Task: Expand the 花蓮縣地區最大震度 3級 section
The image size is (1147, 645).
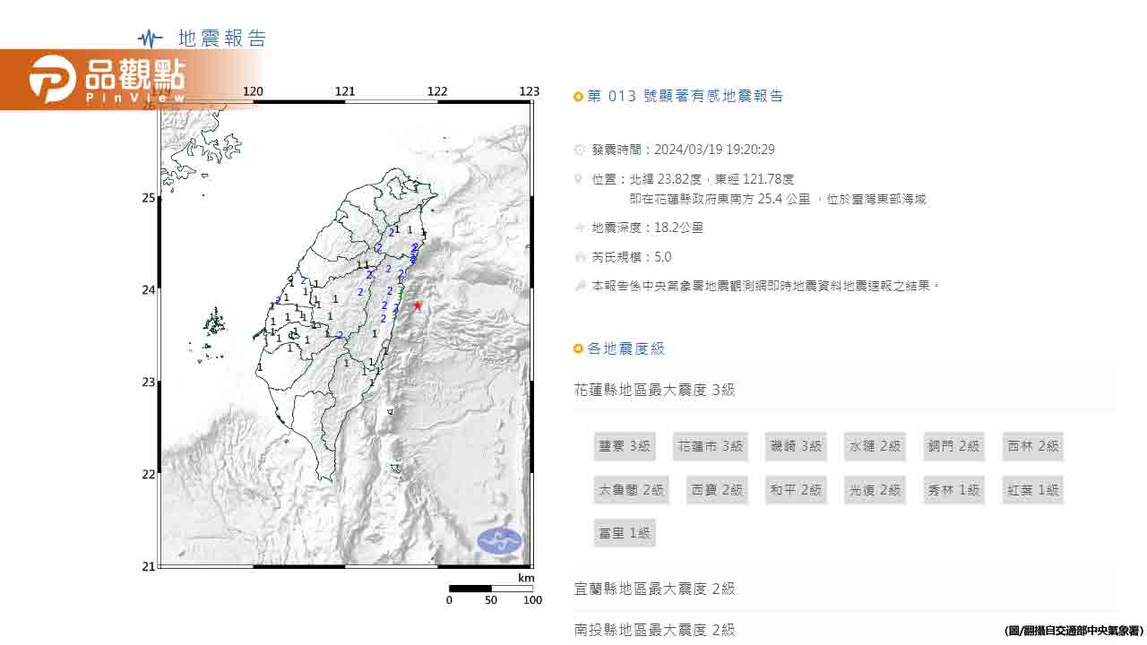Action: pos(654,390)
